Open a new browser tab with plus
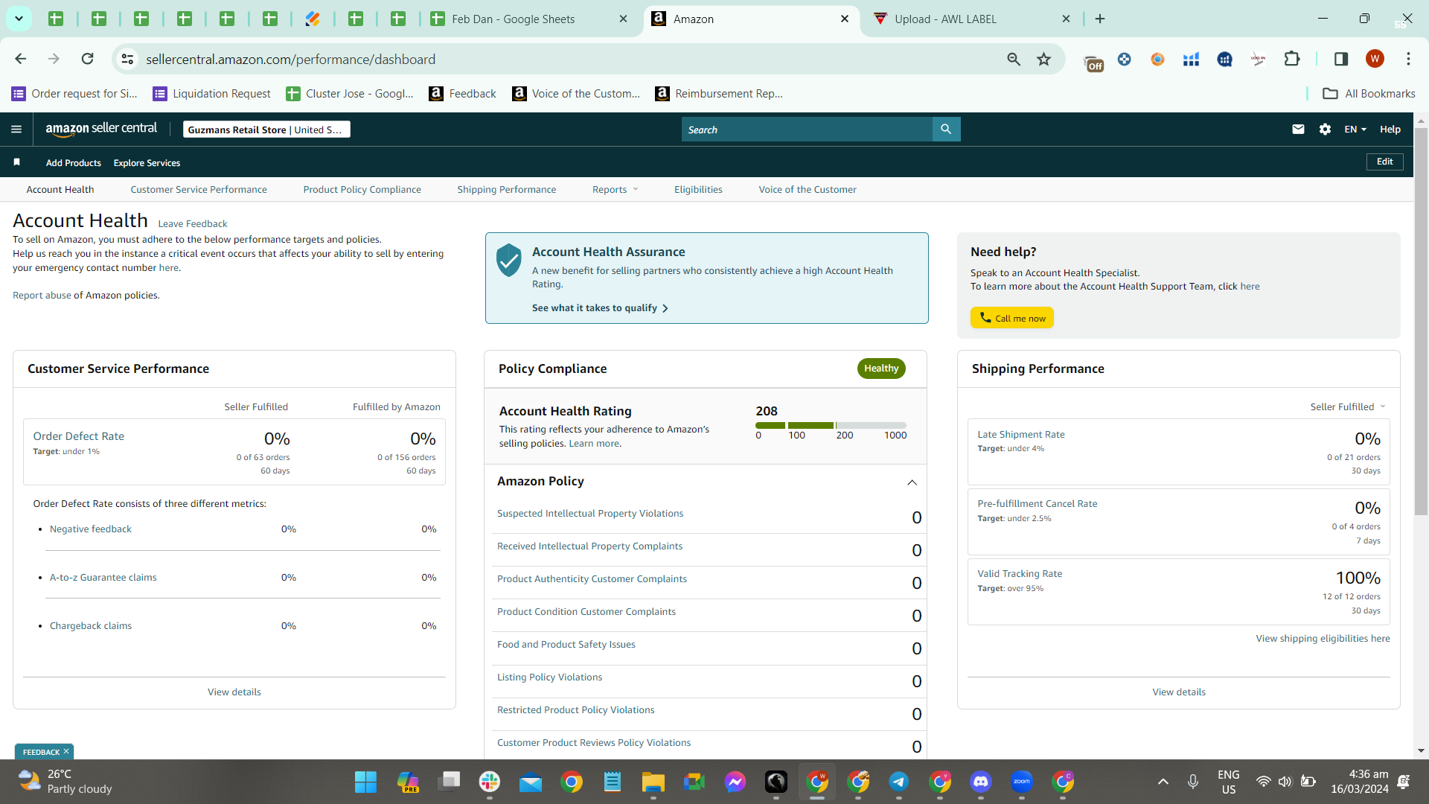 [1100, 19]
